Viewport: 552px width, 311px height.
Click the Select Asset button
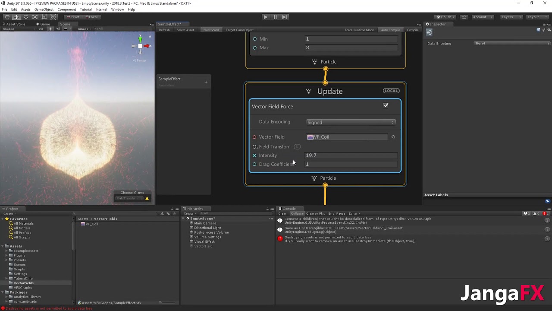click(185, 30)
